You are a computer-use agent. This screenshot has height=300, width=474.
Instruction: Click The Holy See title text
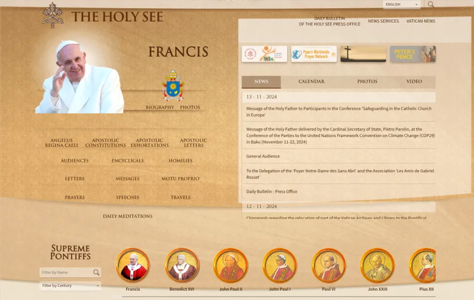tap(117, 17)
